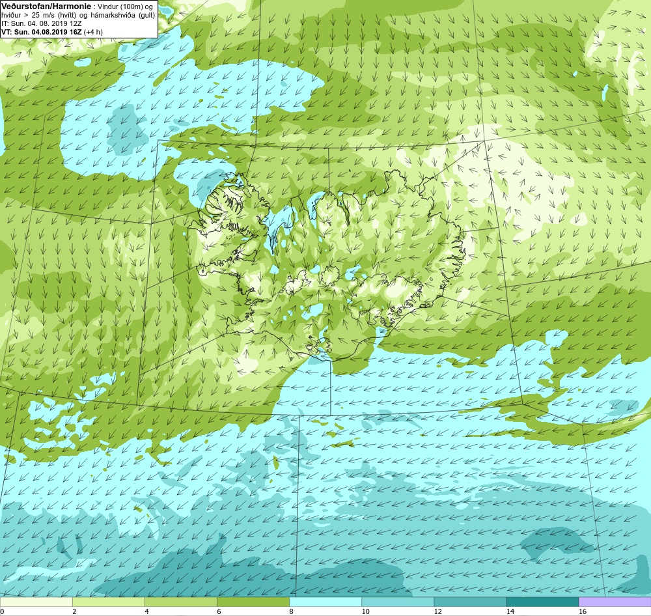Click the legend label "12"
The image size is (651, 616).
(437, 611)
